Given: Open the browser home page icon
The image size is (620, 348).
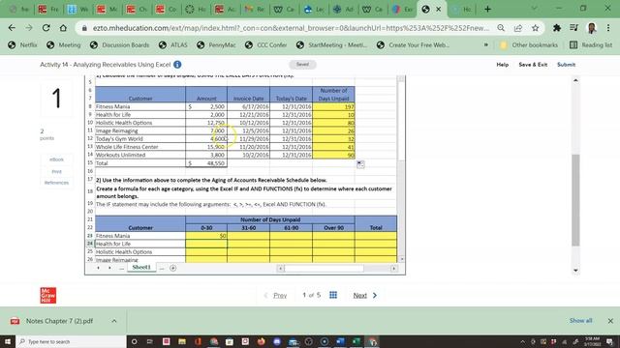Looking at the screenshot, I should (x=63, y=28).
